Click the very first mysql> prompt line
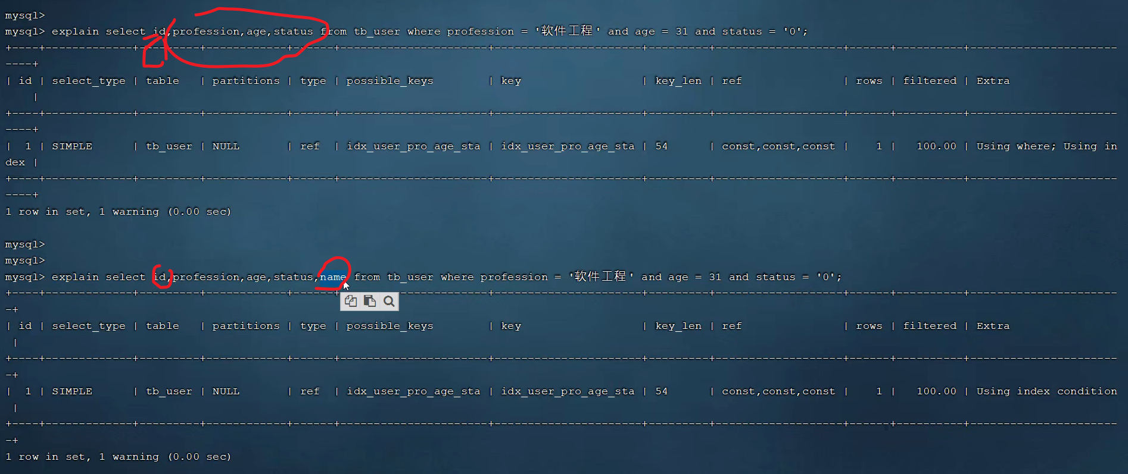 (25, 15)
